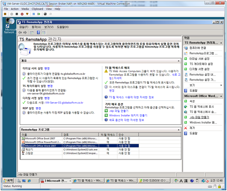The width and height of the screenshot is (227, 191).
Task: Open the 도움말(H) menu
Action: (63, 27)
